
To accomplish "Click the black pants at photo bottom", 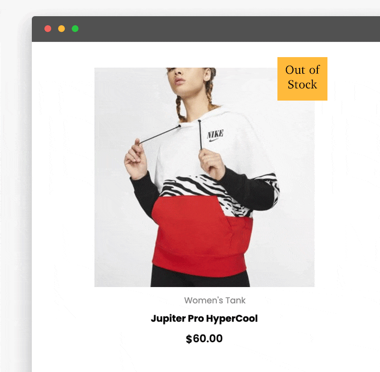I will [200, 276].
